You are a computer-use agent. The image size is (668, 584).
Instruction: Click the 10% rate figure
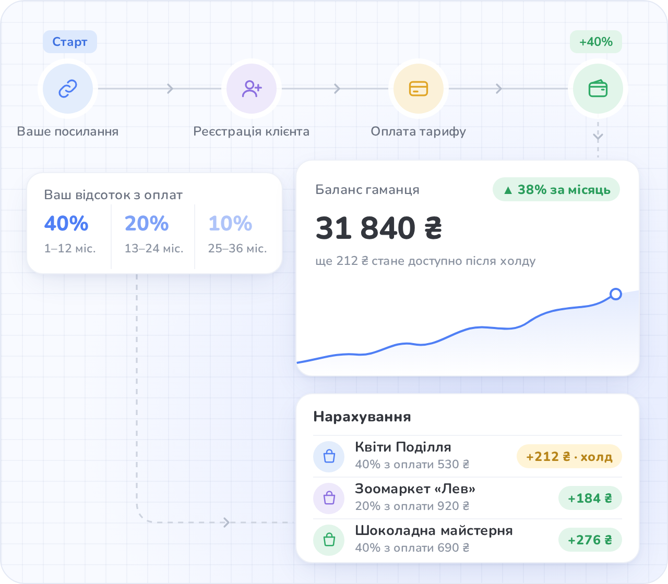click(230, 224)
